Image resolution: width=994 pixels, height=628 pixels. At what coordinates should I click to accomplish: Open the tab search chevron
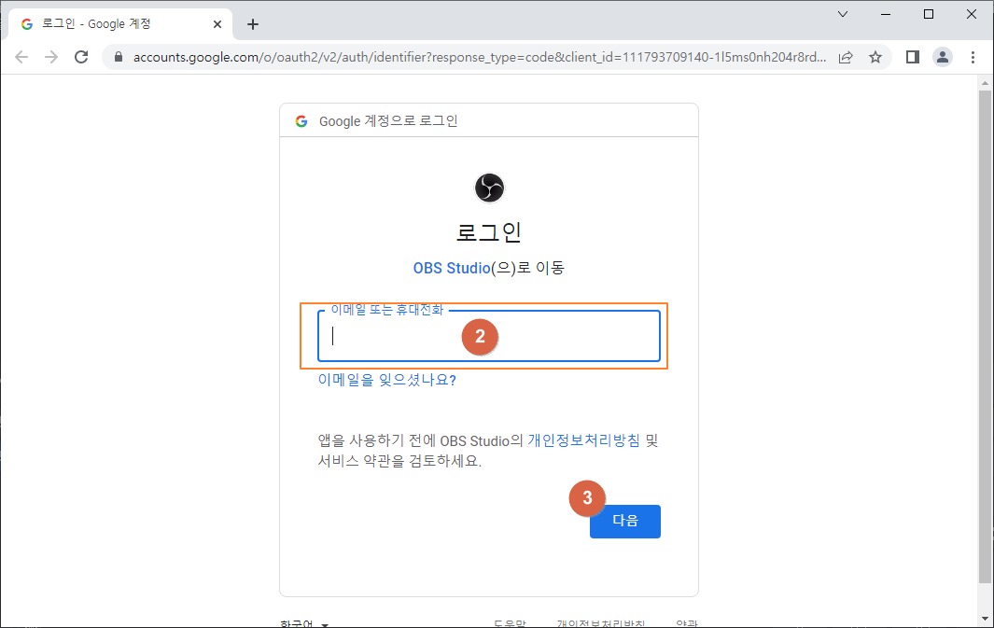pos(843,14)
